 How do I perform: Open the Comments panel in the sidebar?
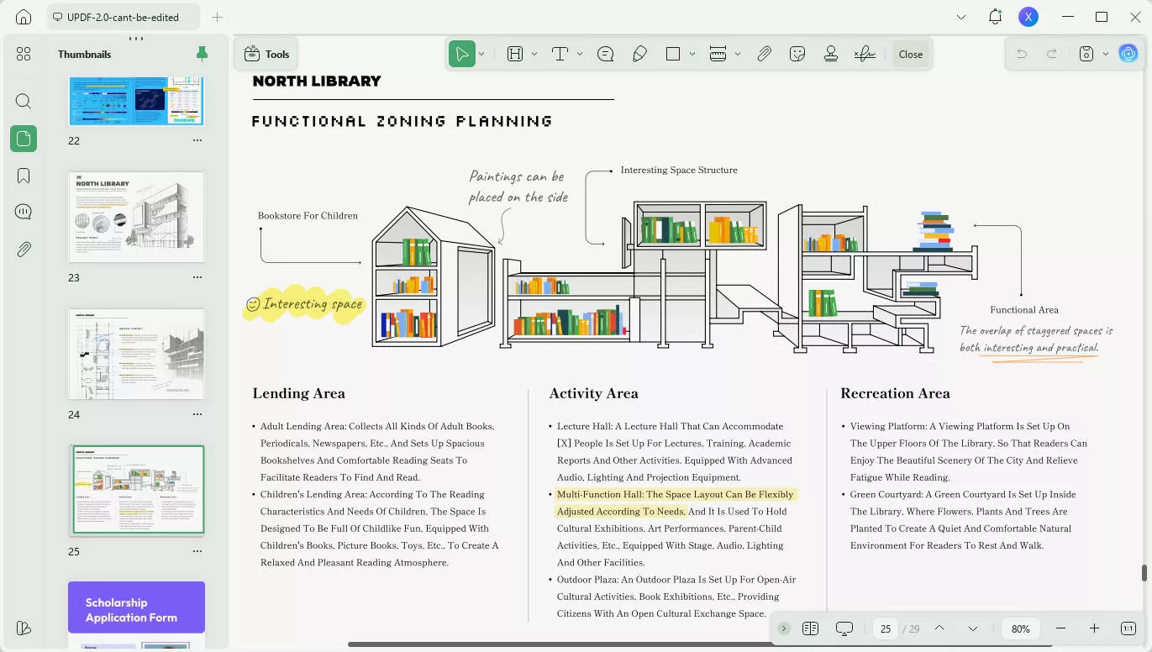click(23, 211)
